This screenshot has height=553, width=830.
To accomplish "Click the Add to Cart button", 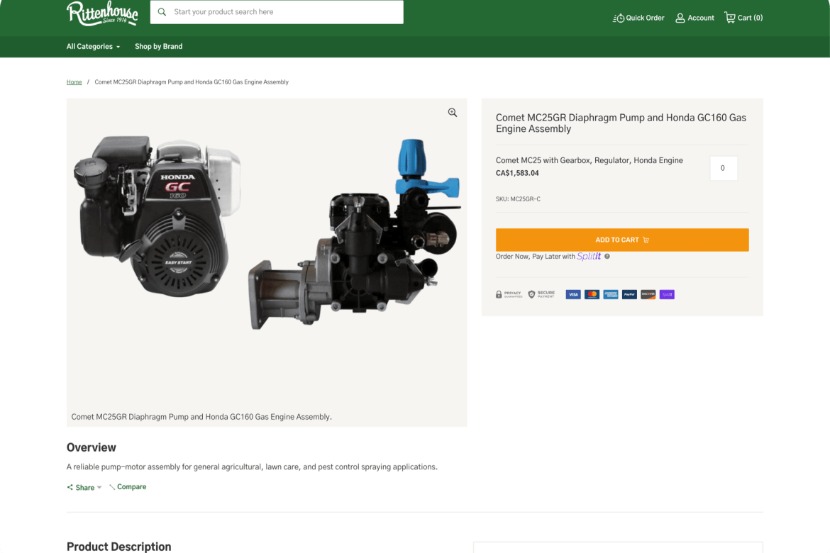I will coord(621,240).
